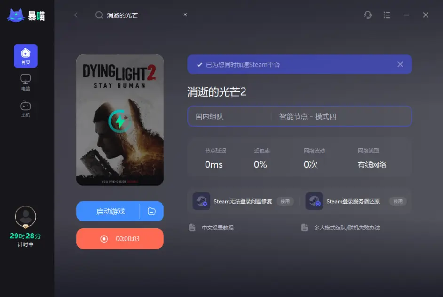Viewport: 443px width, 297px height.
Task: Click the Steam无法登录问题修复 tool icon
Action: (x=201, y=201)
